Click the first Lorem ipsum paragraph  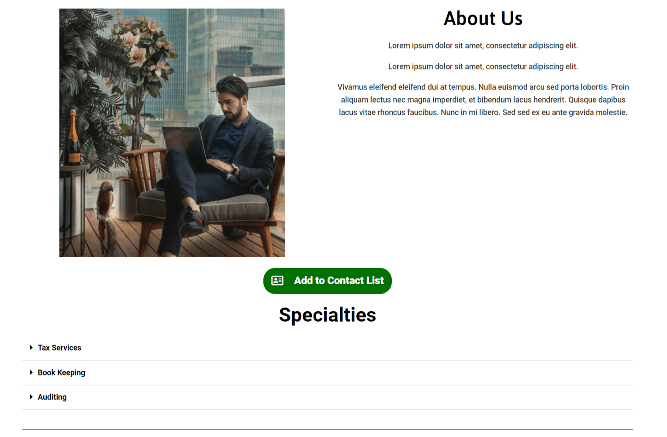coord(483,45)
